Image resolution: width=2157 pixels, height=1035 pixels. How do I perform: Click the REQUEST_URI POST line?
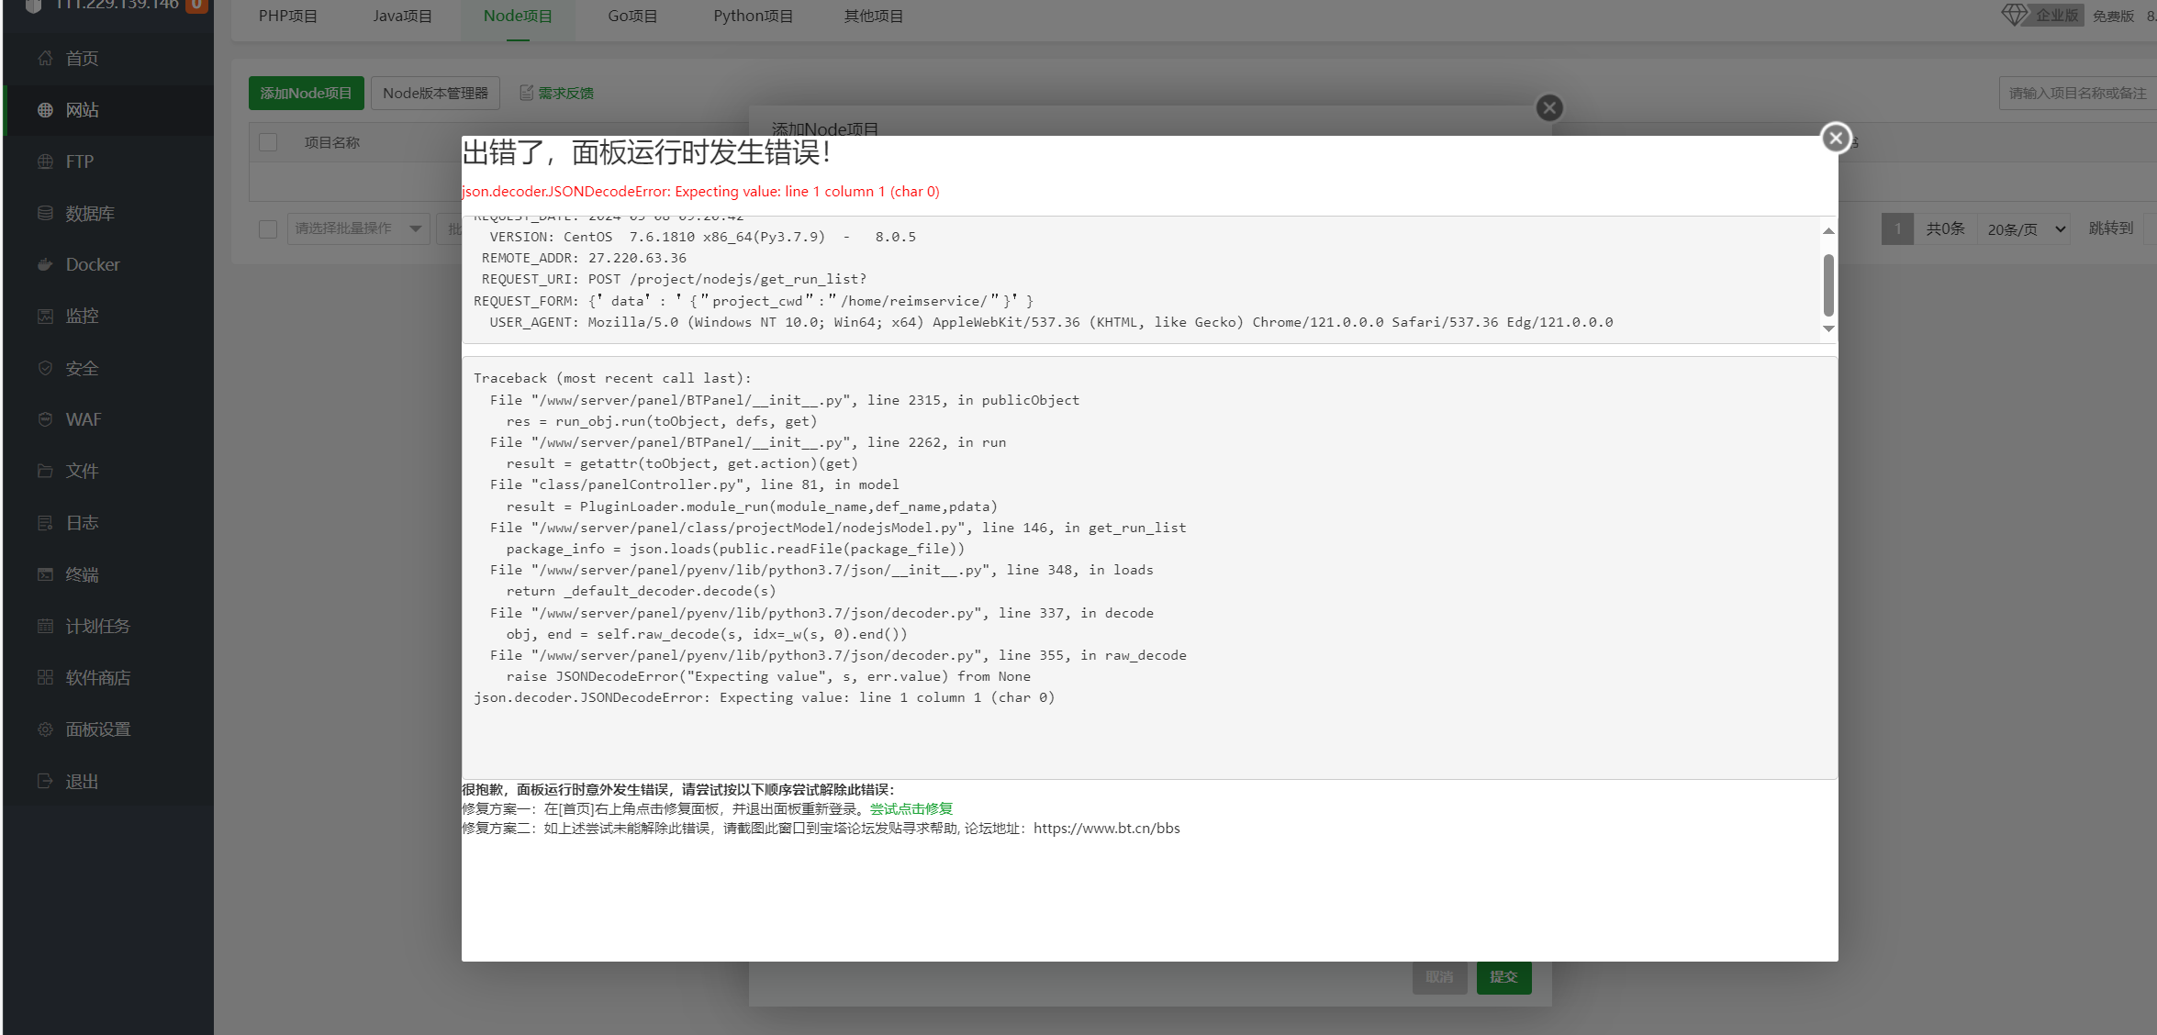click(674, 279)
